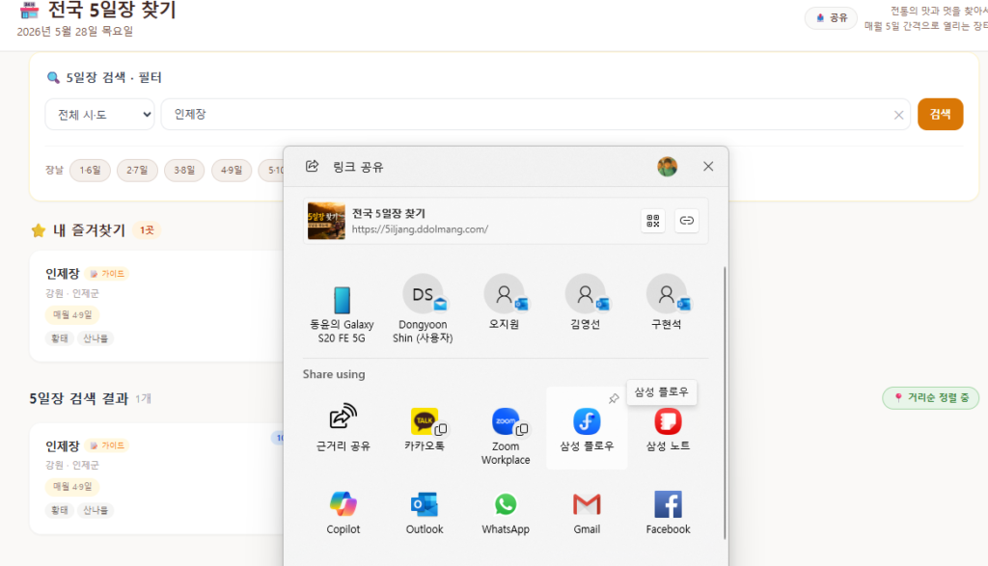Select Samsung Flow (삼성 플로우) app
The width and height of the screenshot is (988, 566).
(x=587, y=427)
